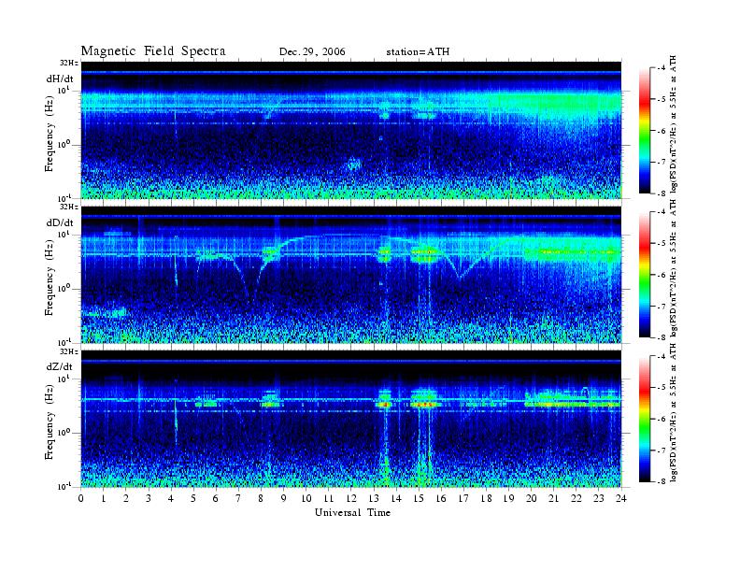740x572 pixels.
Task: Click the time tick label '13'
Action: [374, 498]
